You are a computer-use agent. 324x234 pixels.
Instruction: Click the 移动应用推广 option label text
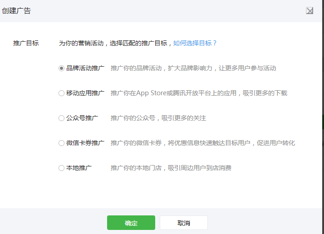coord(85,93)
